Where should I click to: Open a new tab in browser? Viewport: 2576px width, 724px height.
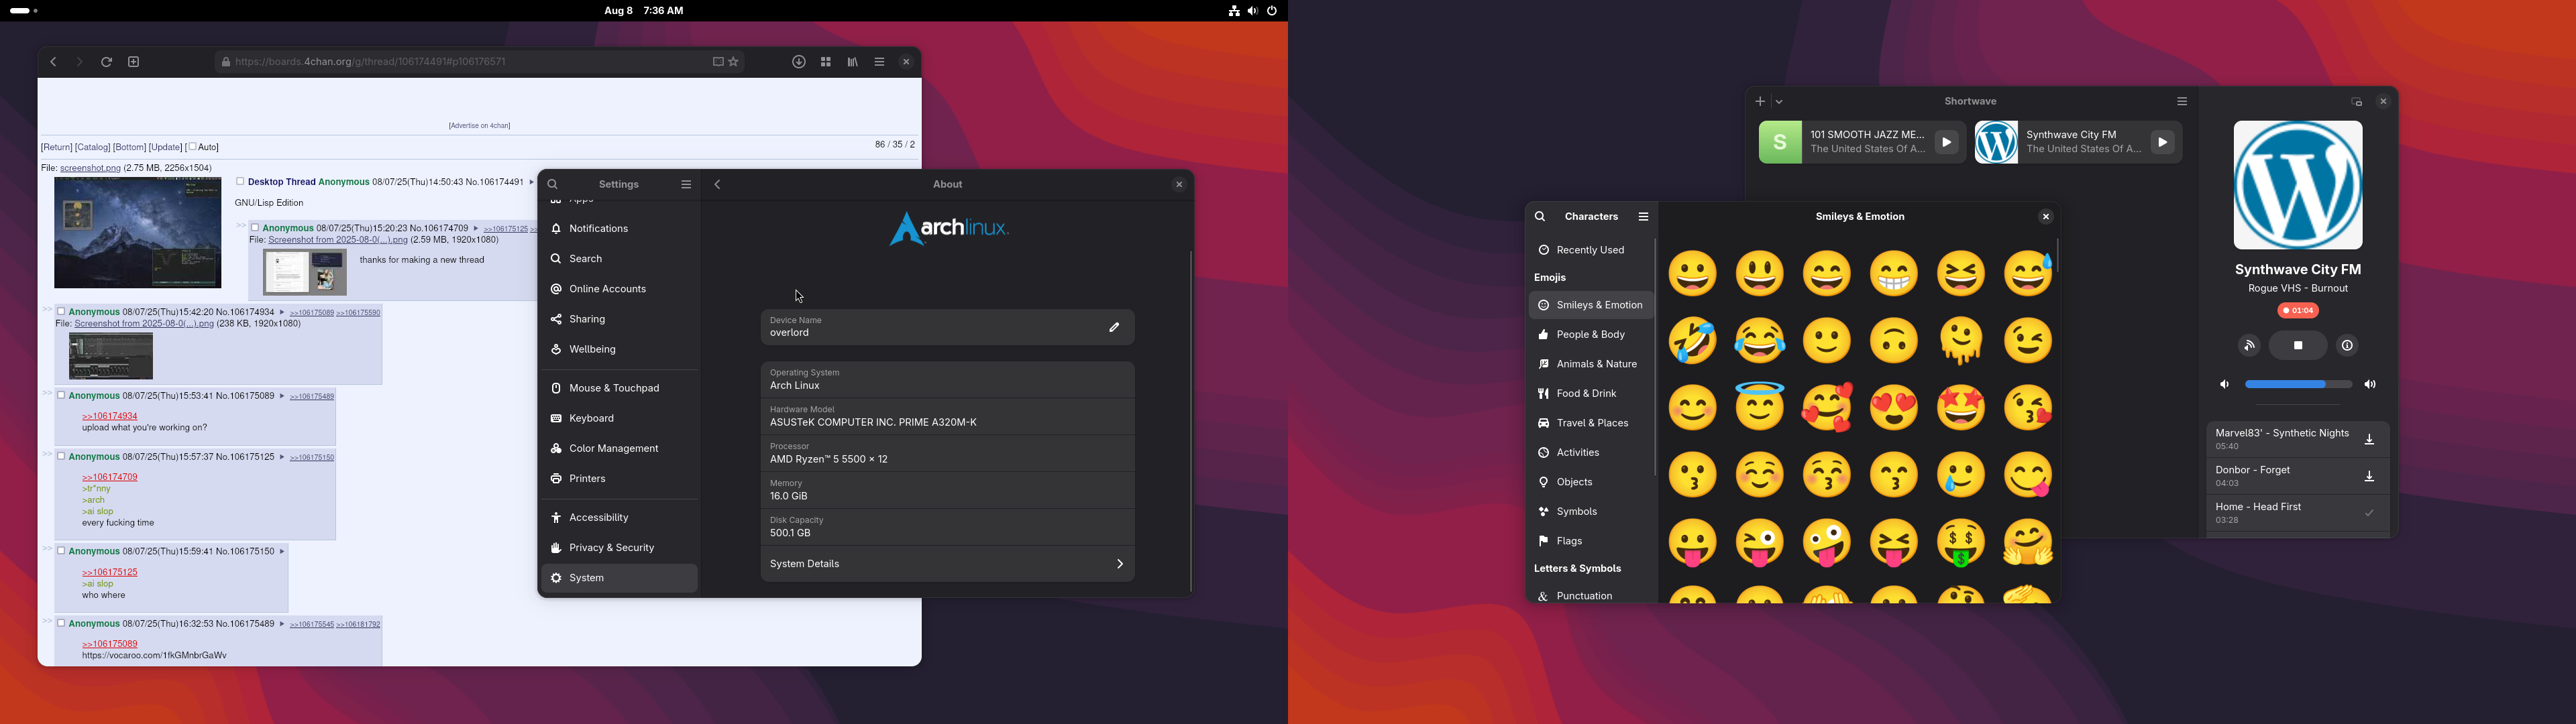(x=134, y=62)
